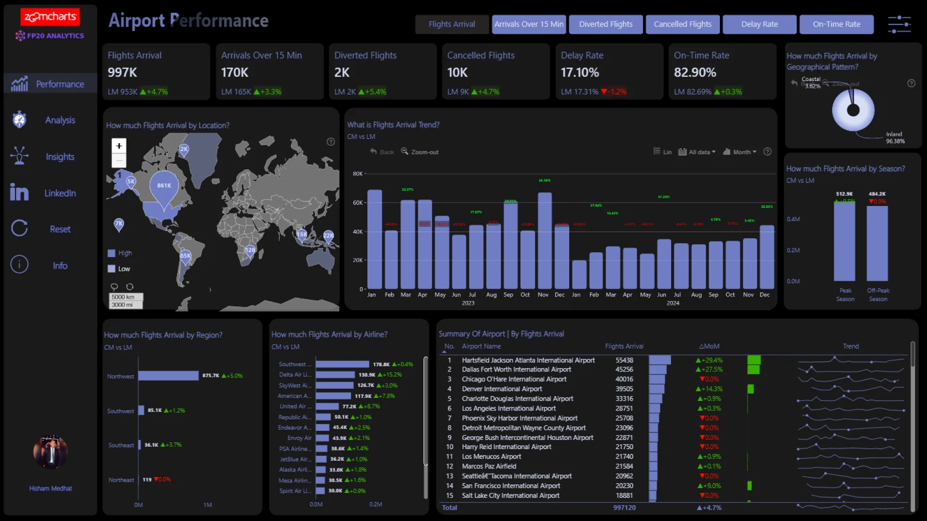
Task: Click the map refresh icon beside lasso
Action: tap(130, 287)
